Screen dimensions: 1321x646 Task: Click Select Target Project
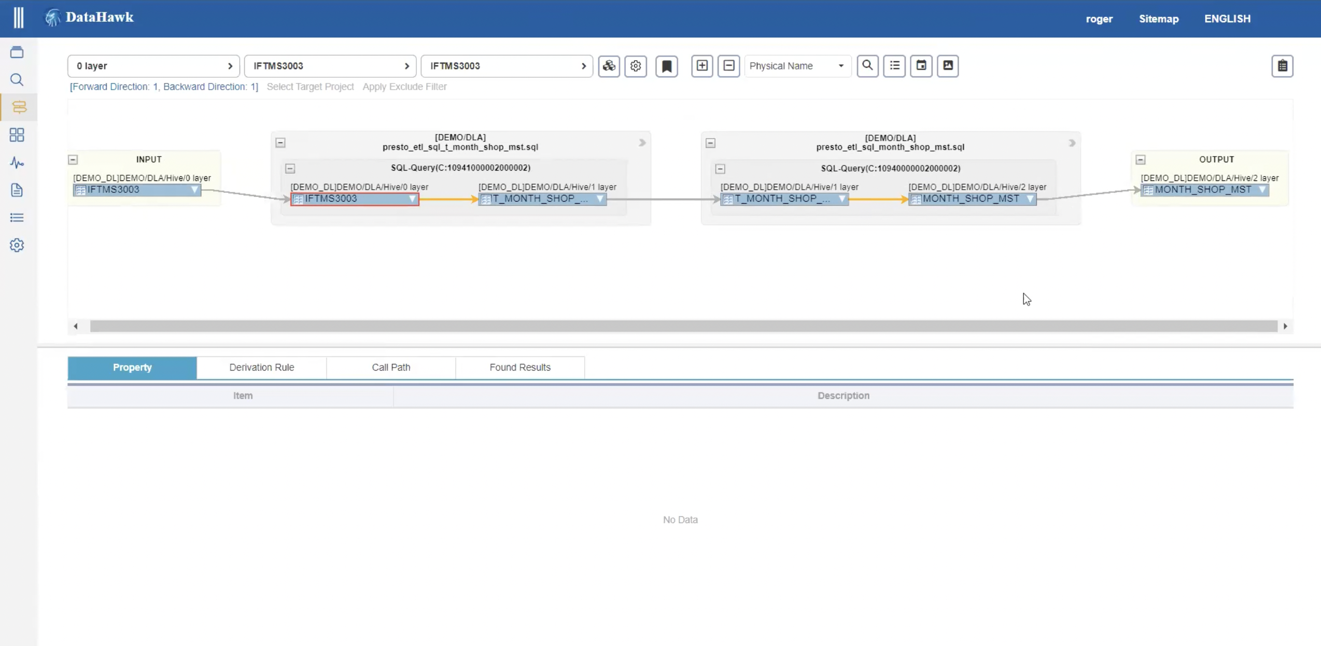point(310,87)
